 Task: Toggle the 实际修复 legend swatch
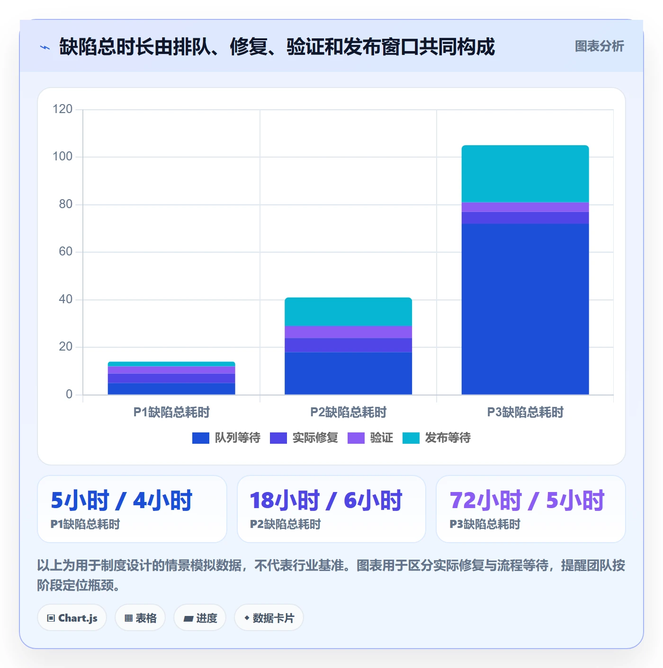coord(278,438)
